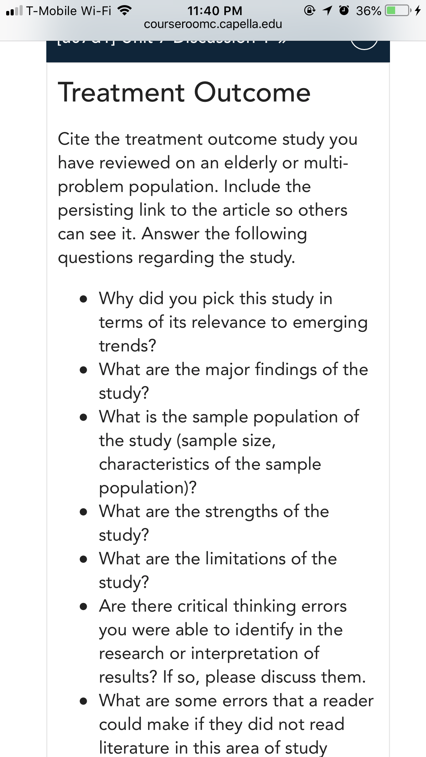Tap the 'critical thinking errors' question bullet
The height and width of the screenshot is (757, 426).
point(233,641)
